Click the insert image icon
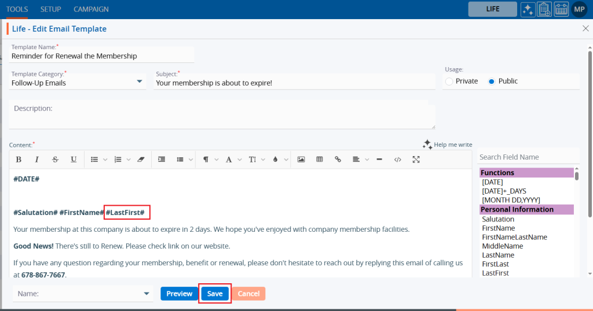This screenshot has width=593, height=311. (301, 160)
